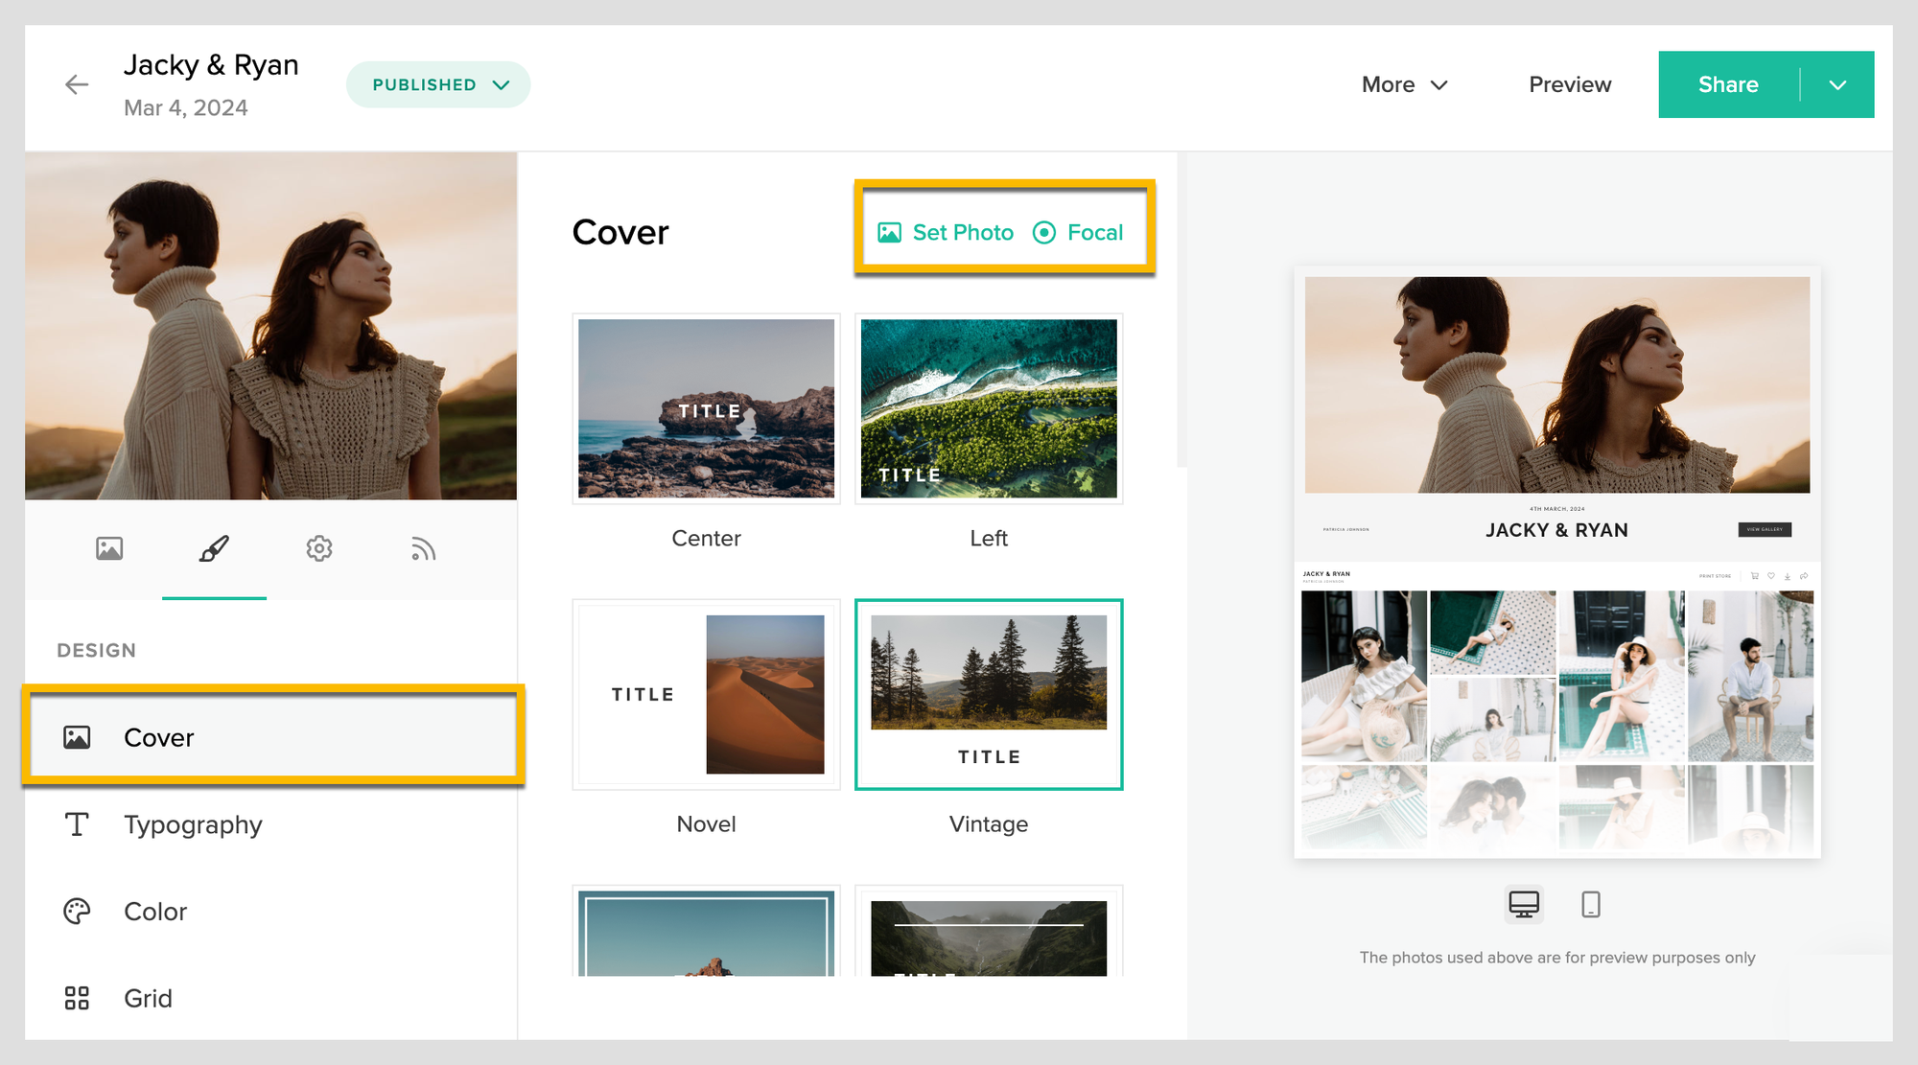
Task: Select the design brush tab icon
Action: (x=214, y=548)
